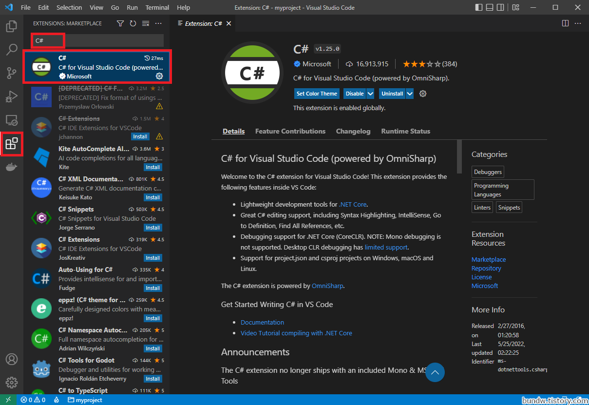Open the Edit menu
This screenshot has height=405, width=589.
[43, 8]
